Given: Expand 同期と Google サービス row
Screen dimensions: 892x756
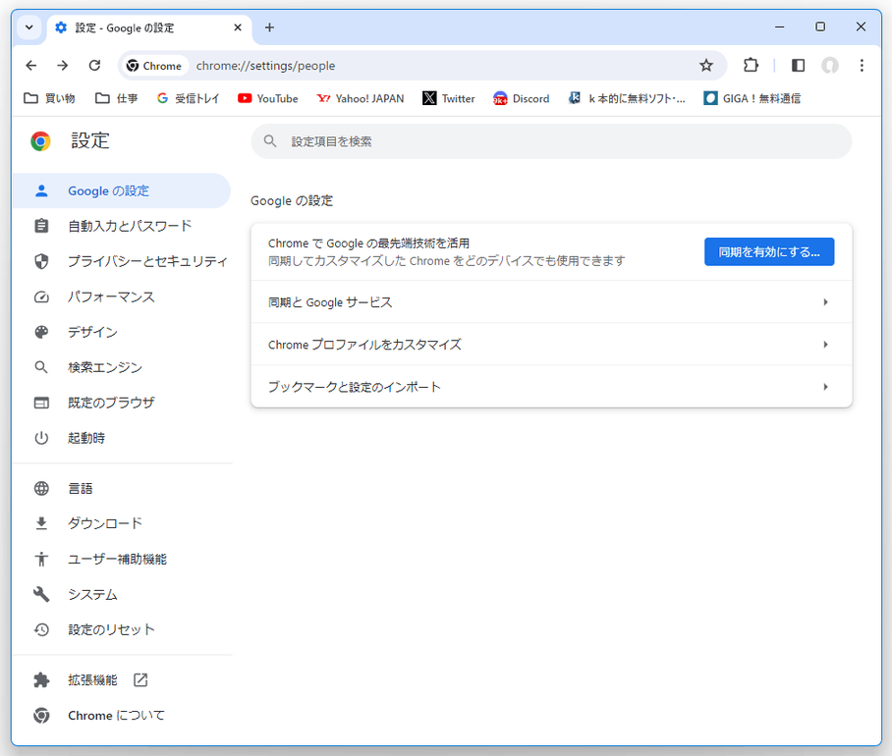Looking at the screenshot, I should click(551, 301).
